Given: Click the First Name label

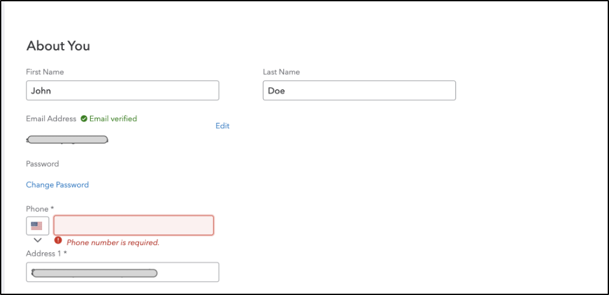Looking at the screenshot, I should [x=45, y=72].
